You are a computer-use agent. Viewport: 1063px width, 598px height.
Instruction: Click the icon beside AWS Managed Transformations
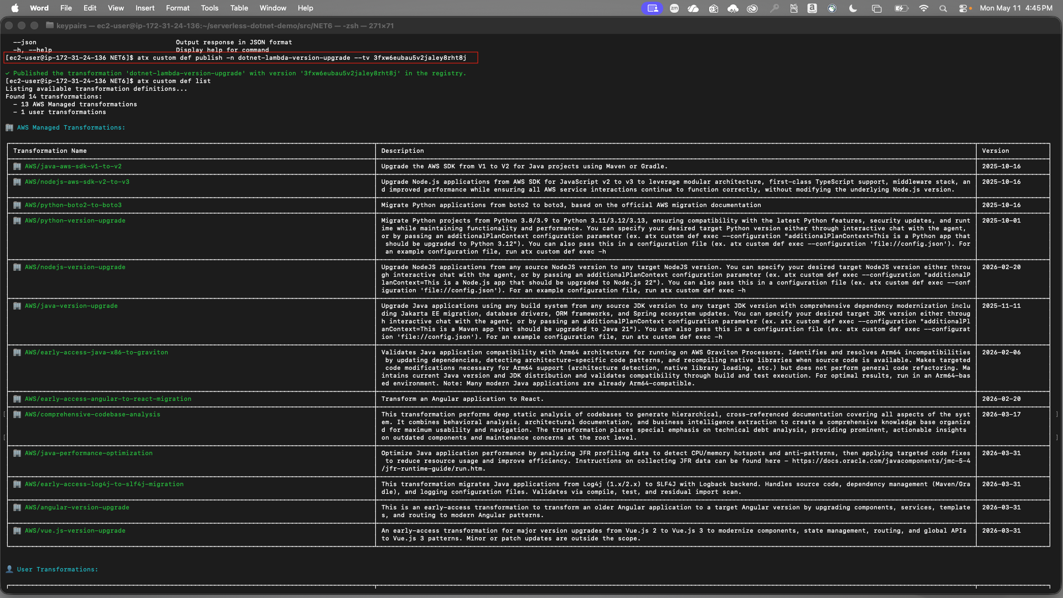(x=9, y=127)
